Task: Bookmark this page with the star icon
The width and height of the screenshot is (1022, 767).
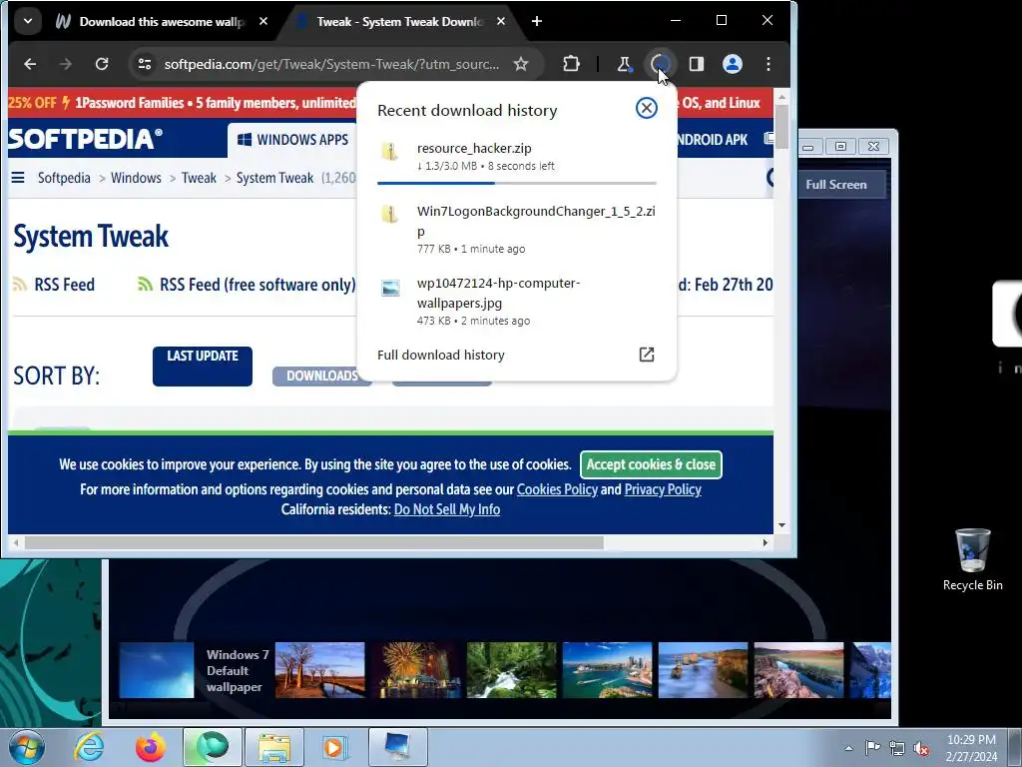Action: (521, 64)
